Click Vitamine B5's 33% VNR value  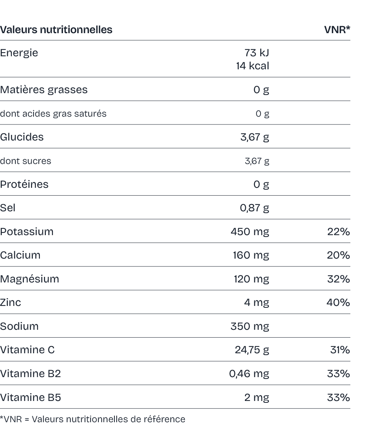(x=338, y=397)
